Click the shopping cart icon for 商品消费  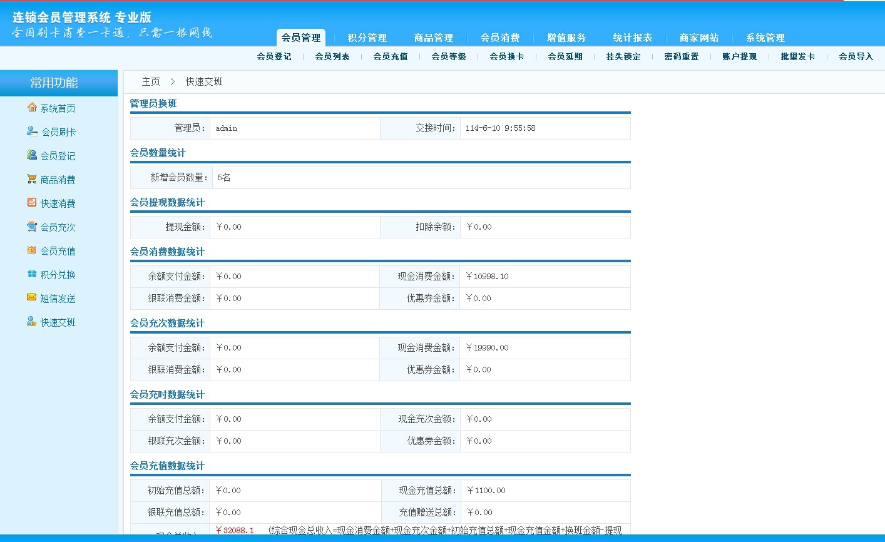coord(32,179)
